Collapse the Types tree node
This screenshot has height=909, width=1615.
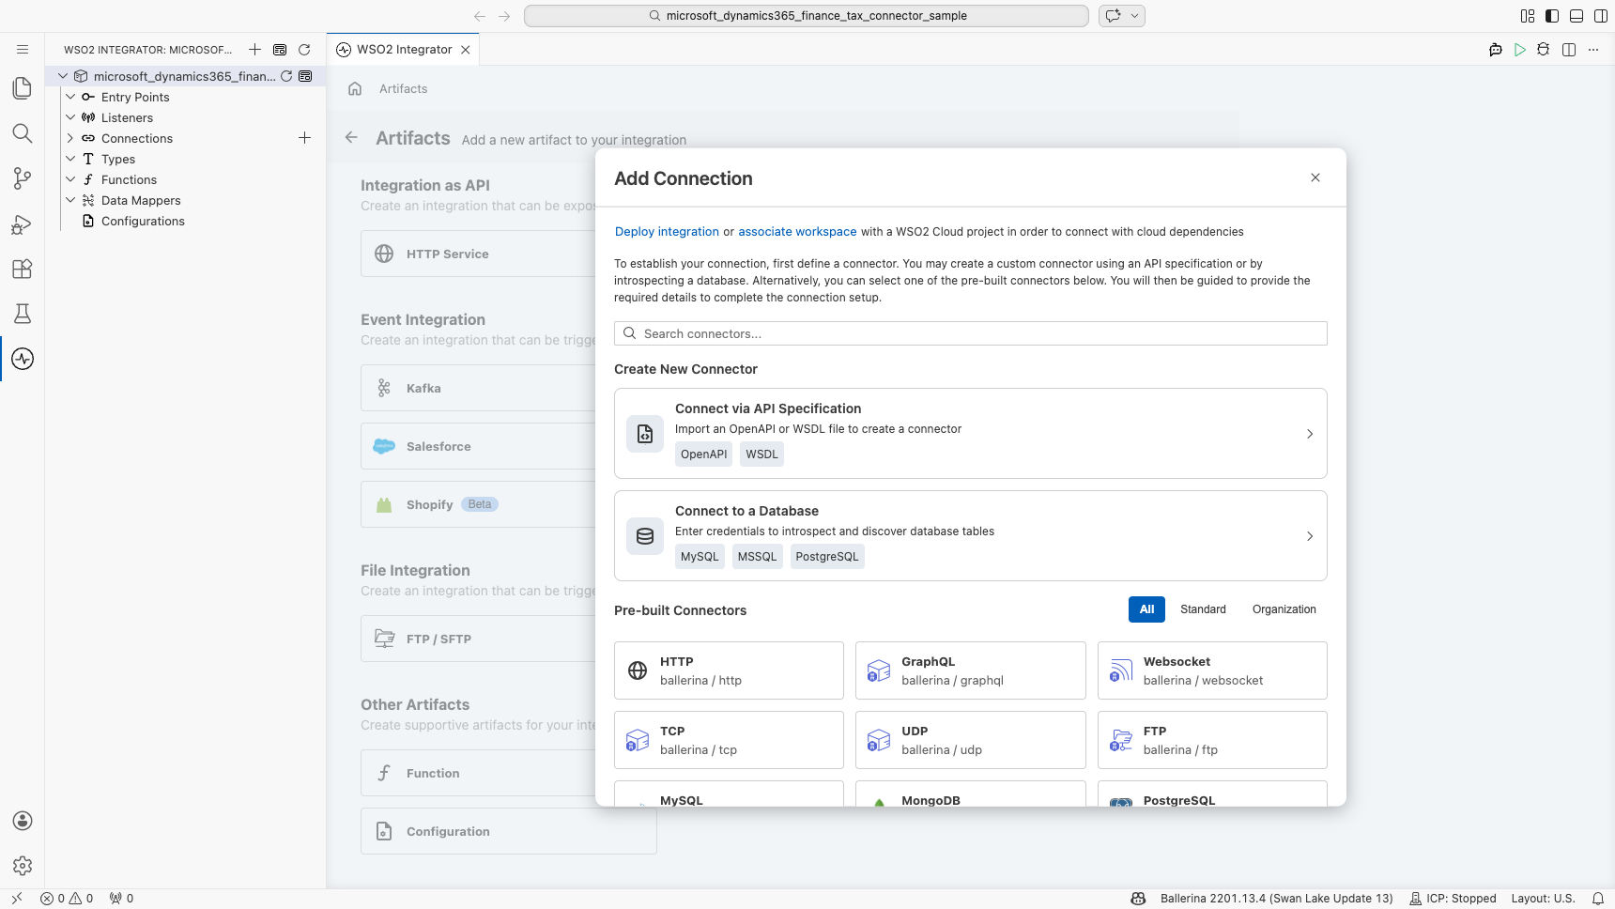(70, 159)
